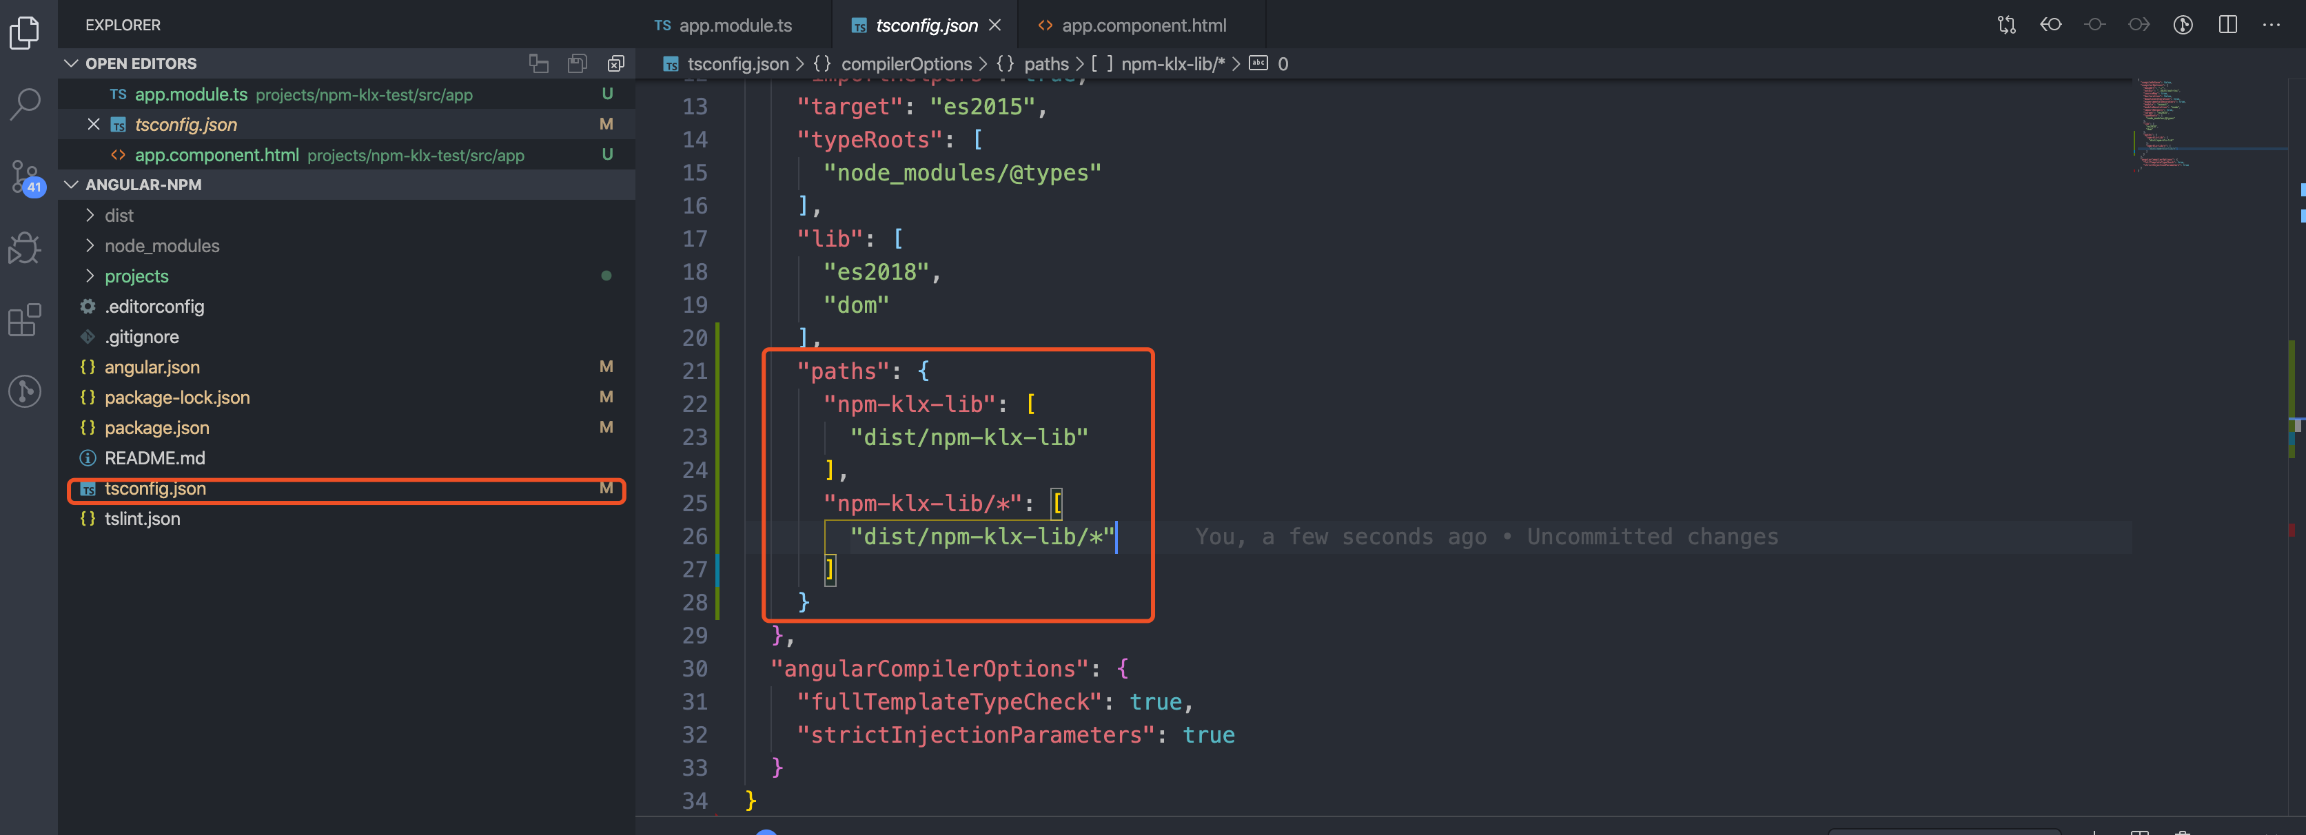The height and width of the screenshot is (835, 2306).
Task: Open tslint.json in the file tree
Action: 345,519
